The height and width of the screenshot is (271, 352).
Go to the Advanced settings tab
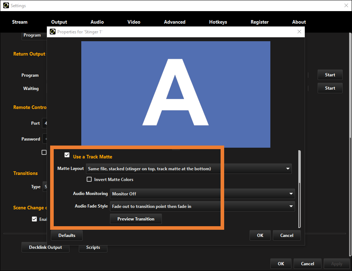pos(175,22)
